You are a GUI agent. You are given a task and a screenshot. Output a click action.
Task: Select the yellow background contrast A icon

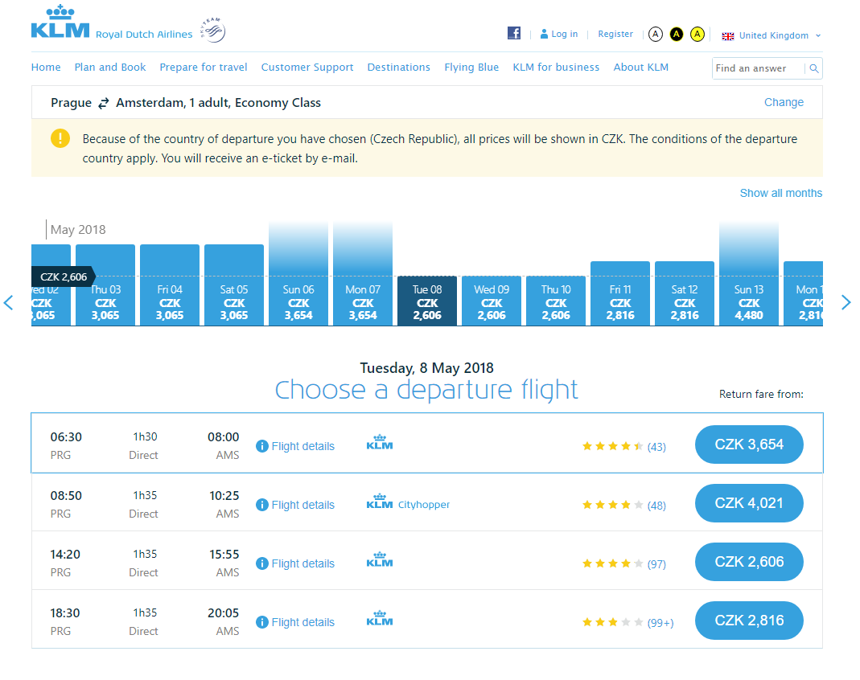coord(697,35)
